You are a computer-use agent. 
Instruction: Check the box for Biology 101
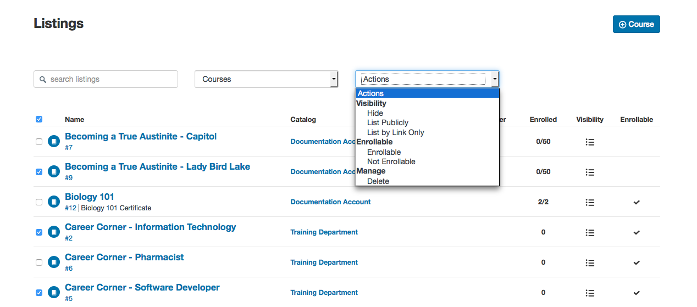[39, 202]
